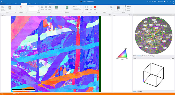The image size is (175, 95).
Task: Open the Hough tab below pattern image
Action: point(147,56)
